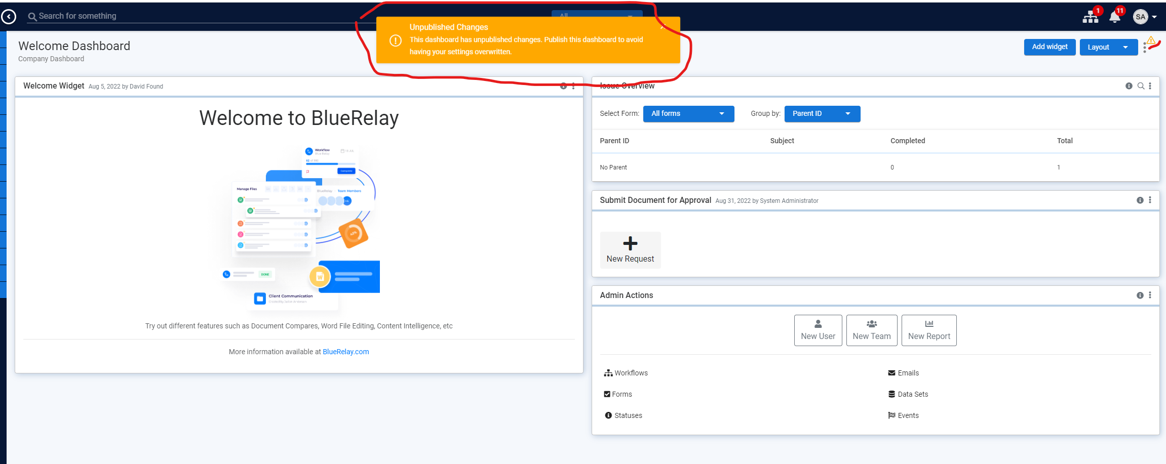
Task: Select the No Parent table row
Action: pyautogui.click(x=875, y=167)
